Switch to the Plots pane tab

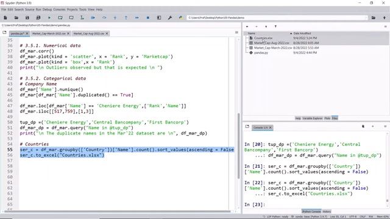[x=327, y=118]
